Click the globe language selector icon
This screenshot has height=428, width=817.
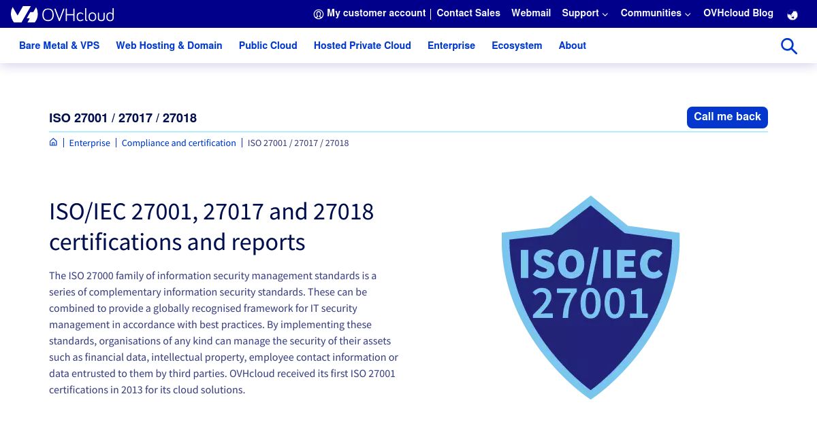pos(792,15)
